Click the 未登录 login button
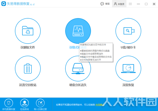158x111 pixels. point(119,4)
